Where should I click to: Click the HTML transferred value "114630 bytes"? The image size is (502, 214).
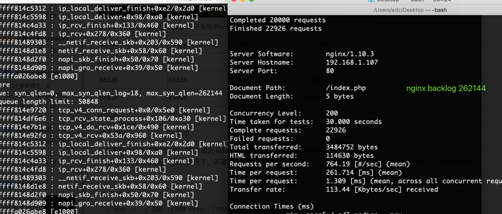[350, 156]
